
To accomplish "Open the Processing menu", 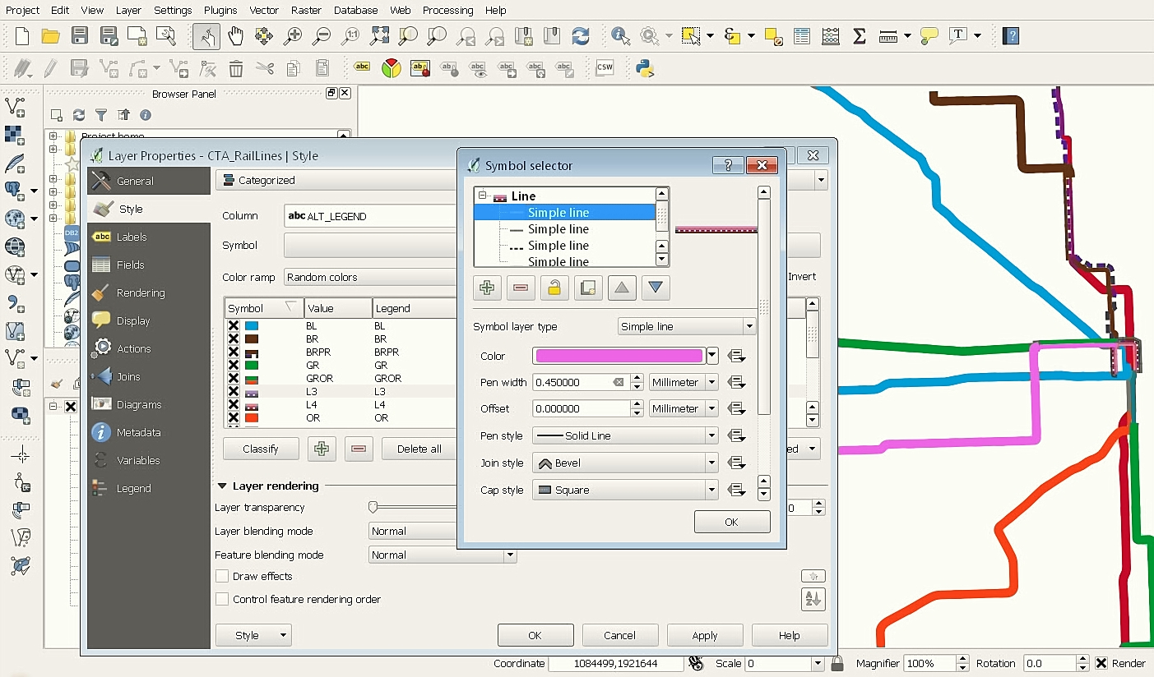I will pos(447,10).
